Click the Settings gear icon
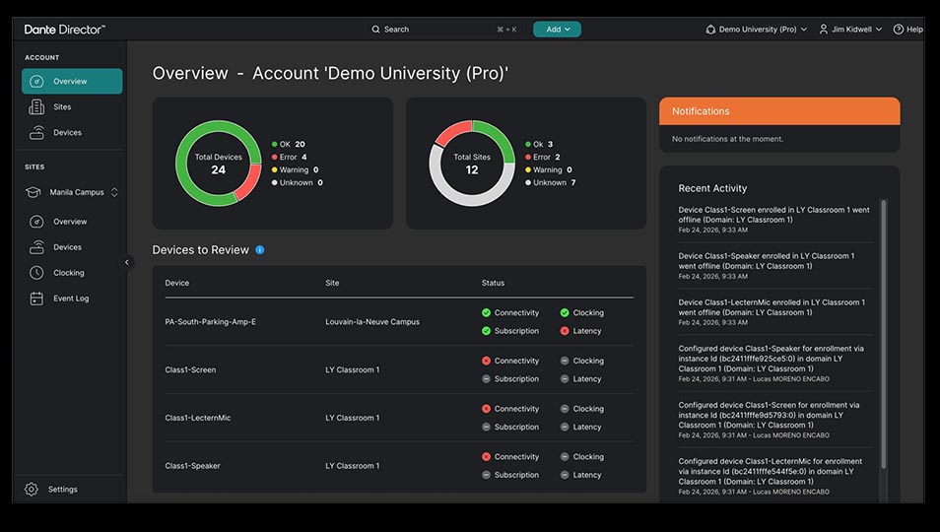The width and height of the screenshot is (940, 532). coord(32,490)
